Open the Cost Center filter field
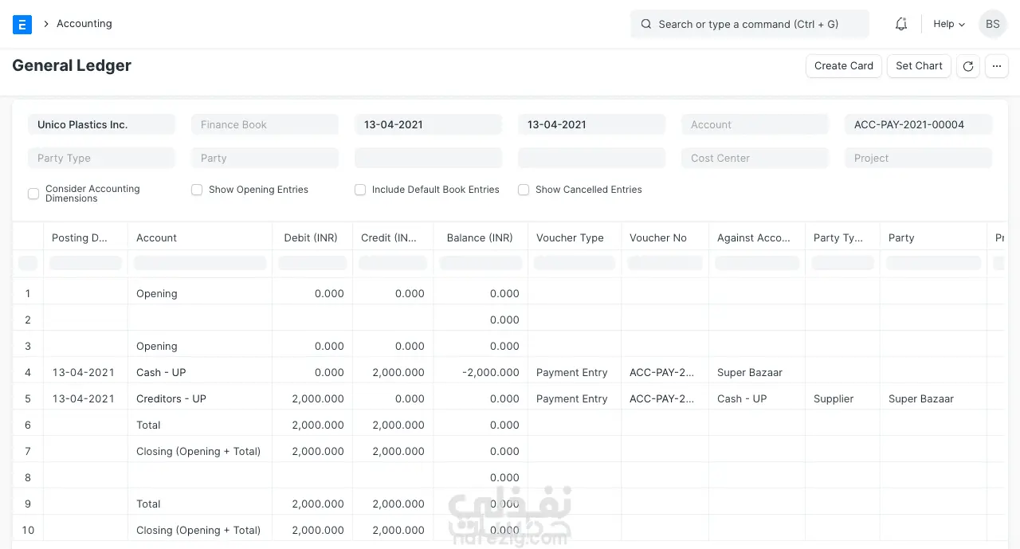This screenshot has height=549, width=1020. [755, 158]
